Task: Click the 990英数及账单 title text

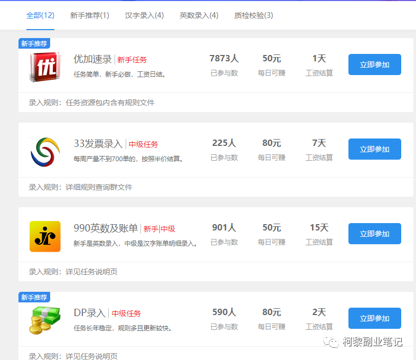Action: [106, 228]
